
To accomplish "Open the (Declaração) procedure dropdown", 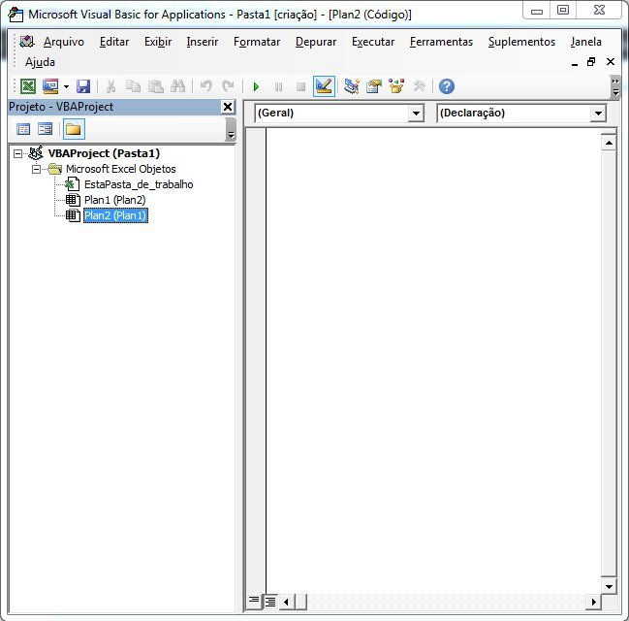I will (x=598, y=114).
